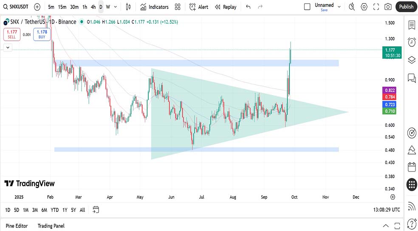The width and height of the screenshot is (418, 231).
Task: Open the news feed signal icon
Action: (x=412, y=206)
